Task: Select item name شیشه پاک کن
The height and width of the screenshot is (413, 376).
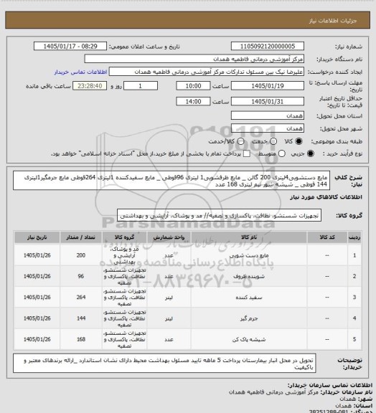Action: (249, 340)
